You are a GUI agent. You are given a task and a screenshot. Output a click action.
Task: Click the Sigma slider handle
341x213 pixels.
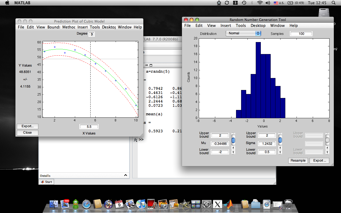[x=280, y=140]
